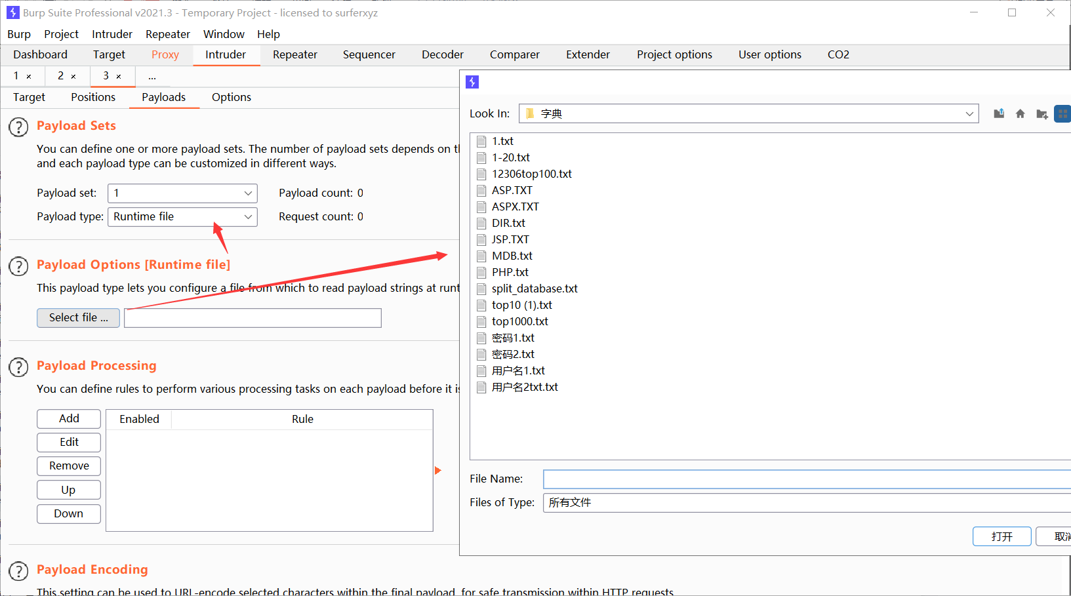Select file split_database.txt
Viewport: 1071px width, 596px height.
coord(535,288)
